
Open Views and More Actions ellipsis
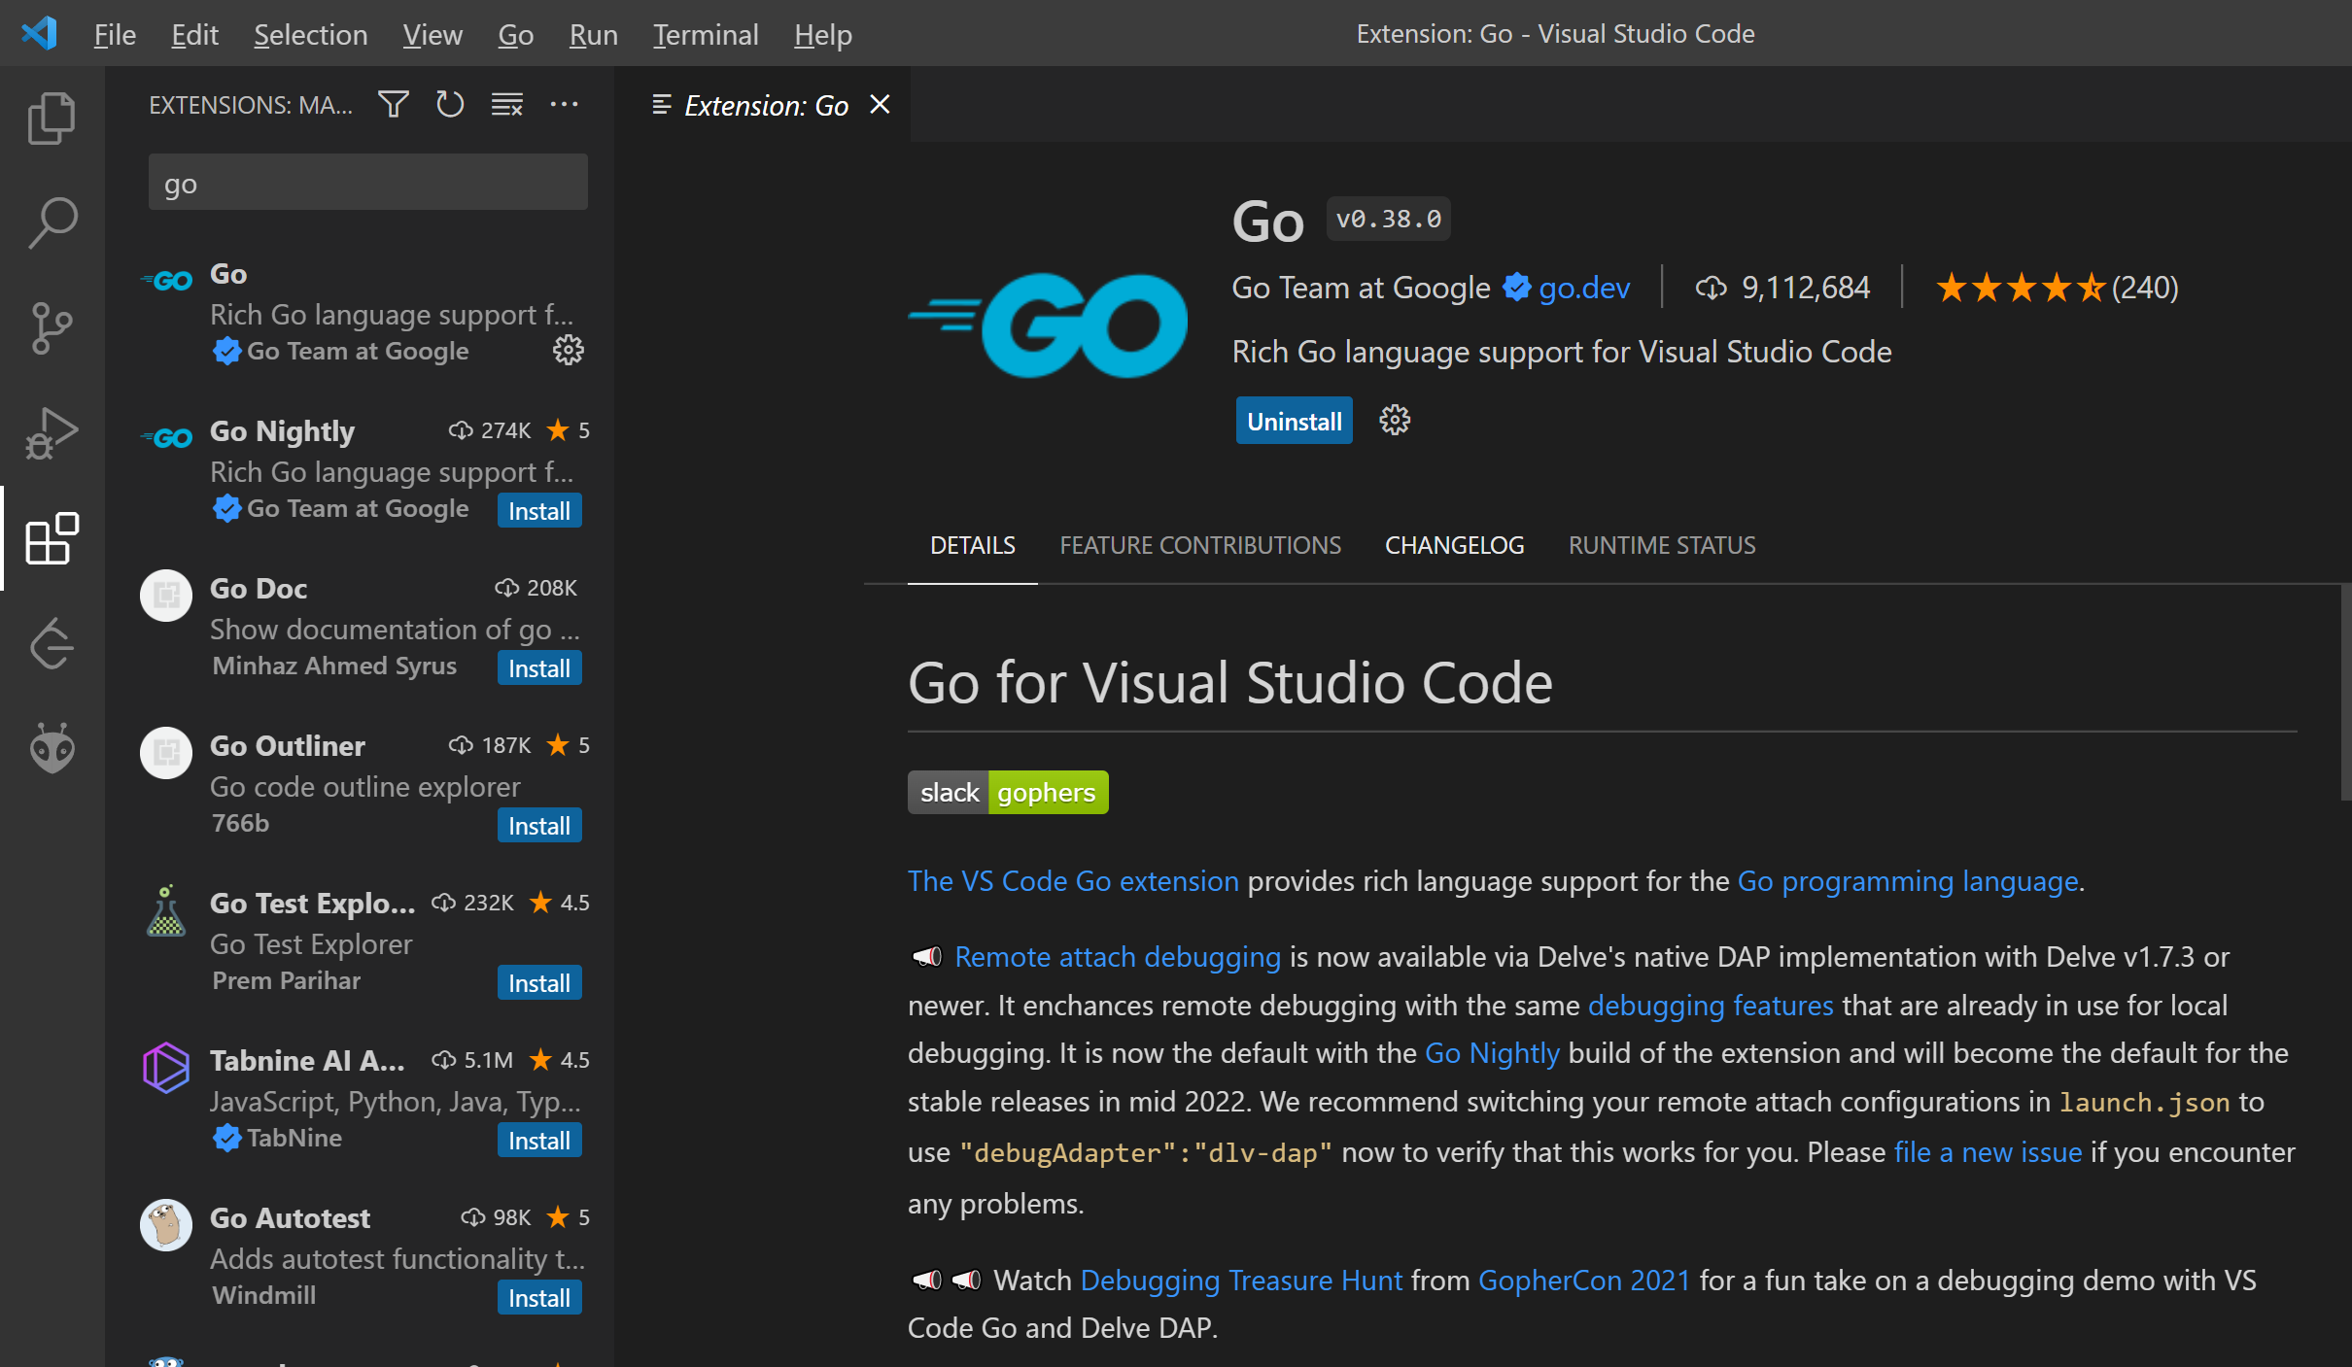click(x=564, y=104)
